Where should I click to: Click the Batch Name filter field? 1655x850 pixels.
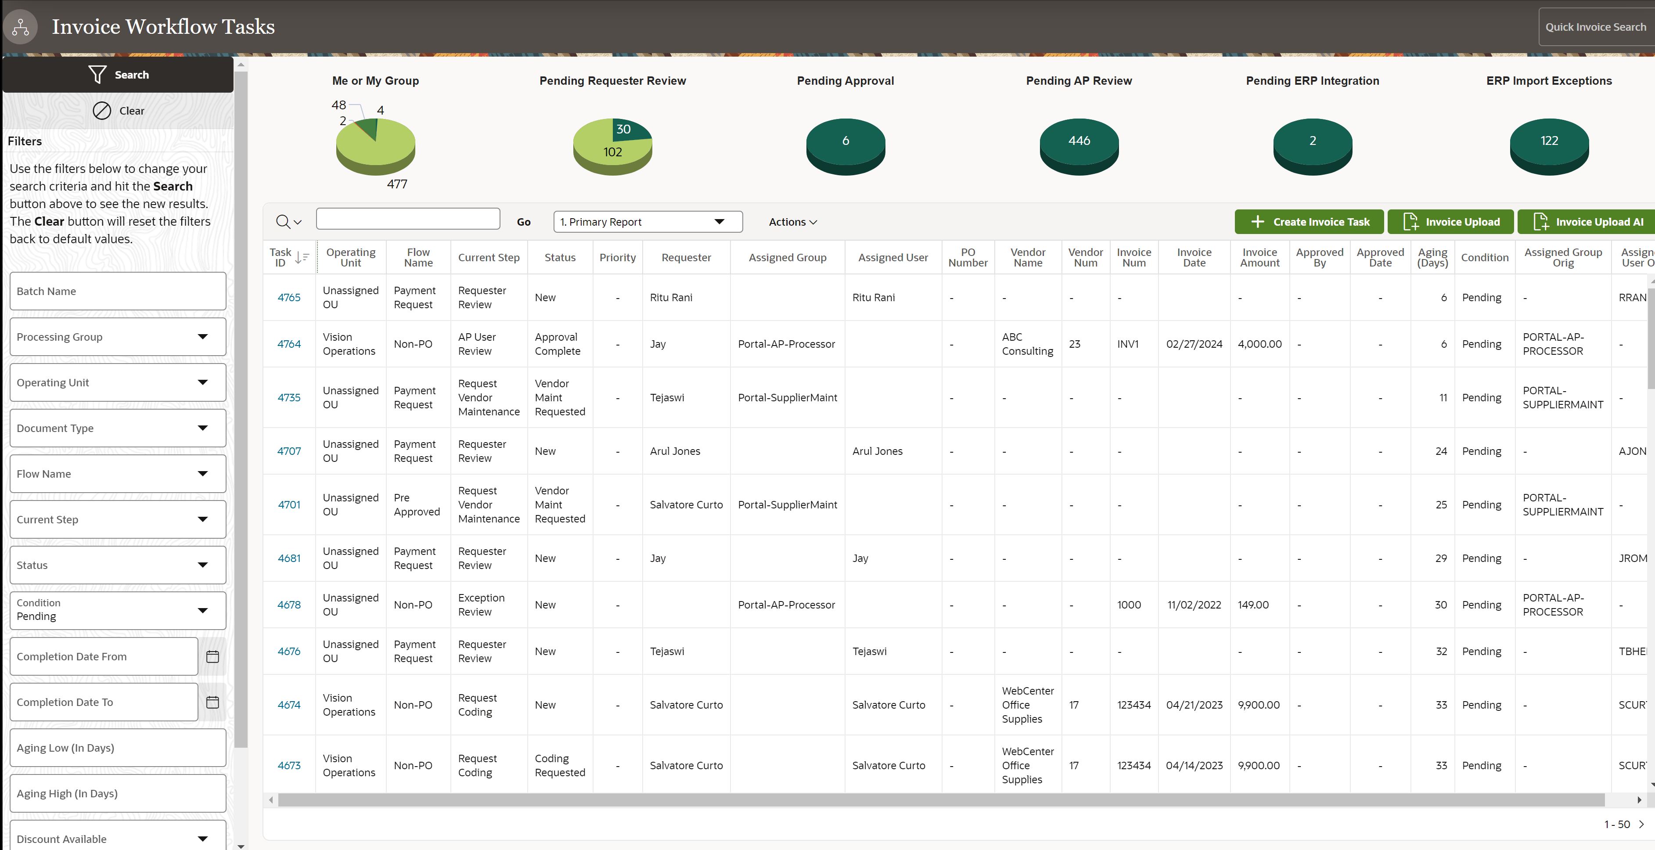click(x=118, y=291)
